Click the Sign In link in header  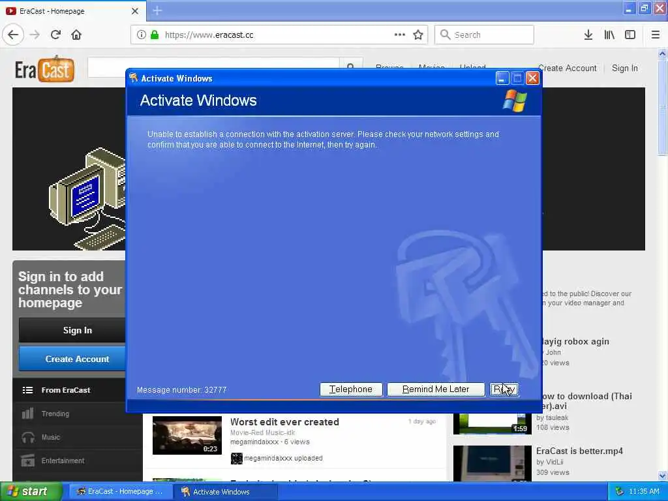pos(624,68)
